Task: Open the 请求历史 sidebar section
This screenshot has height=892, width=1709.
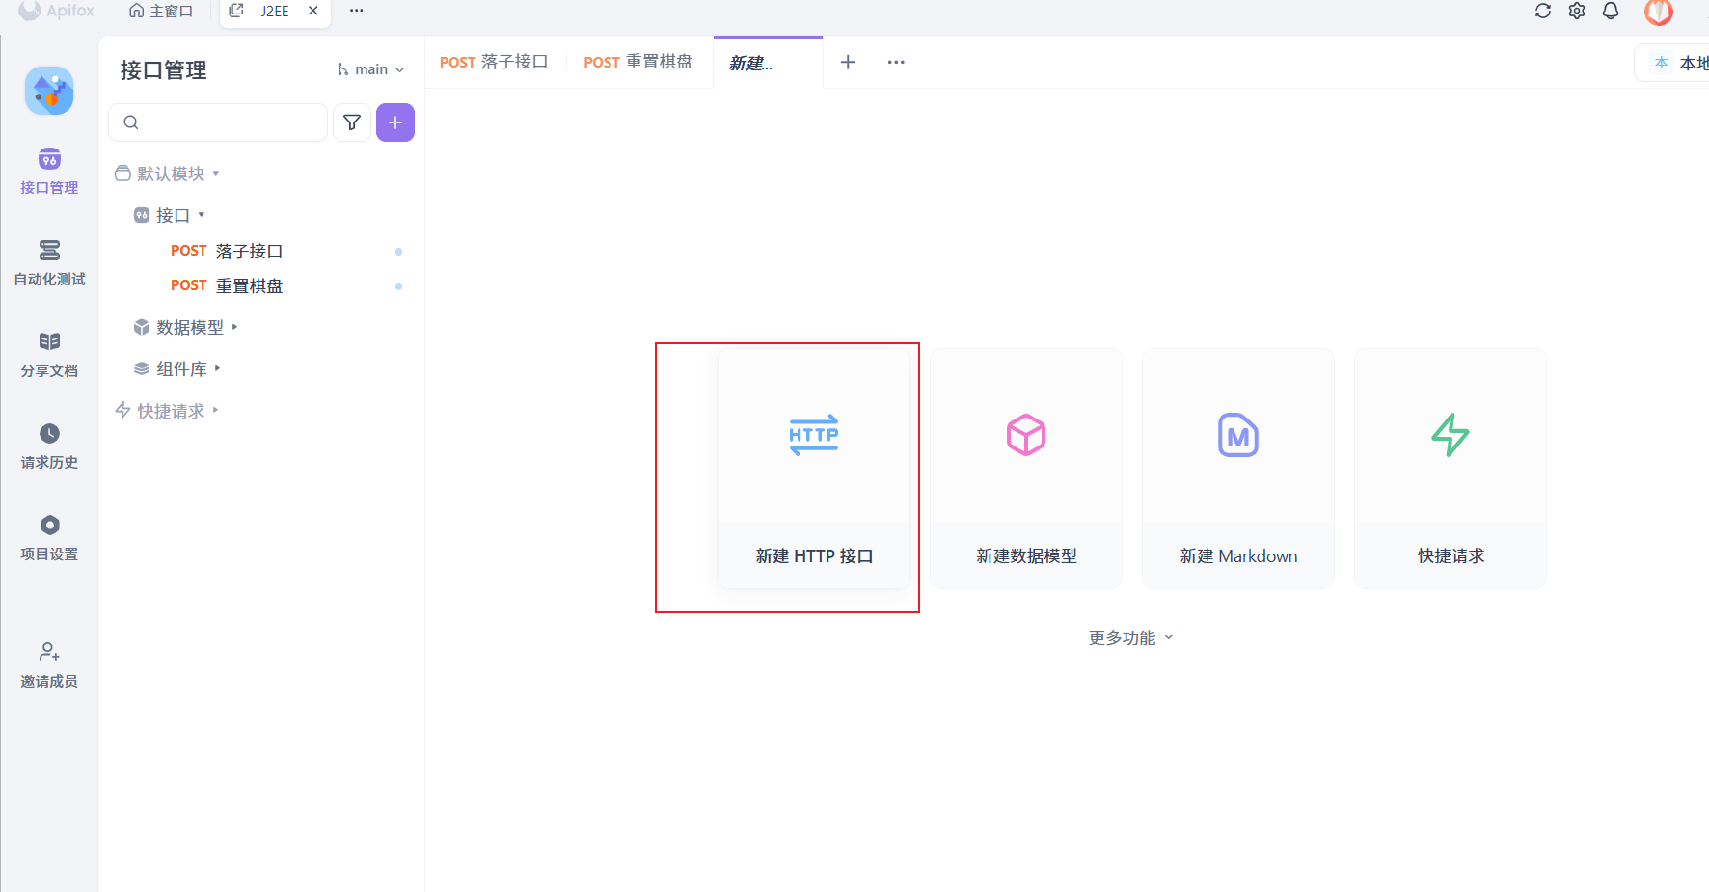Action: pyautogui.click(x=49, y=446)
